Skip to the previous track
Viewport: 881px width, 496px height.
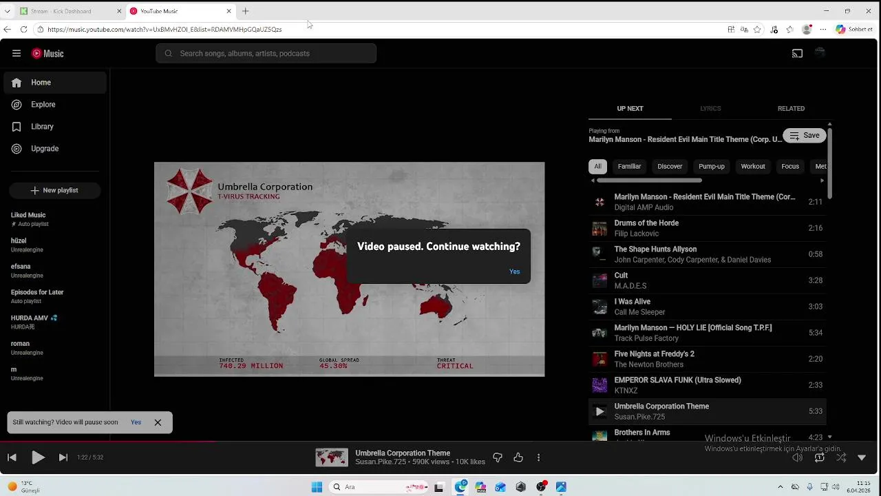coord(12,457)
